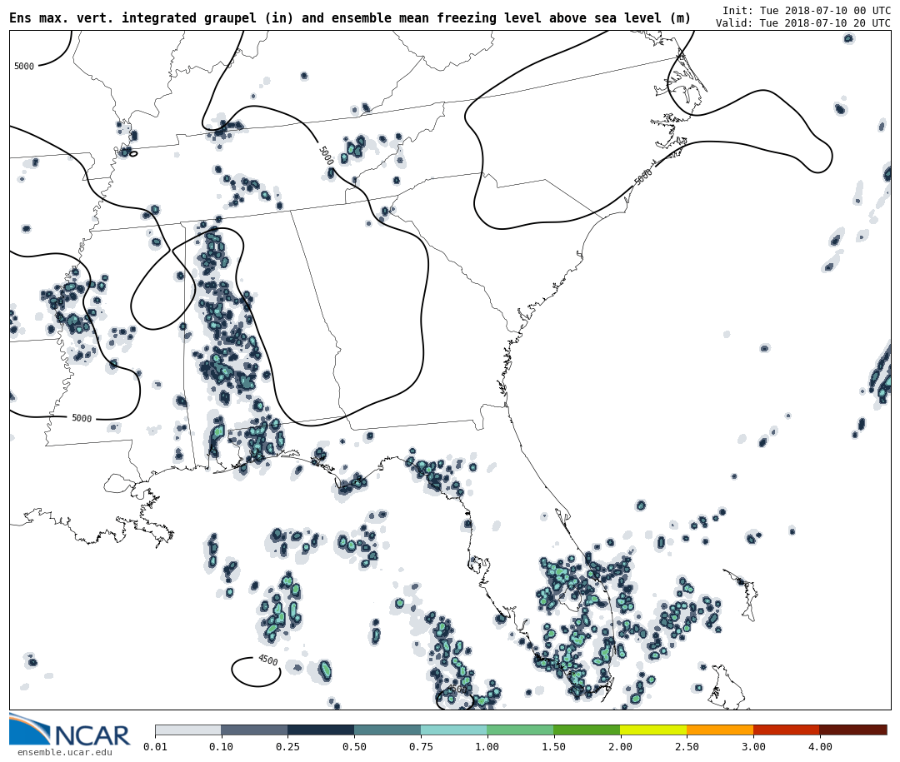Select the slate gray 0.10–0.25 colorbar segment

[254, 730]
